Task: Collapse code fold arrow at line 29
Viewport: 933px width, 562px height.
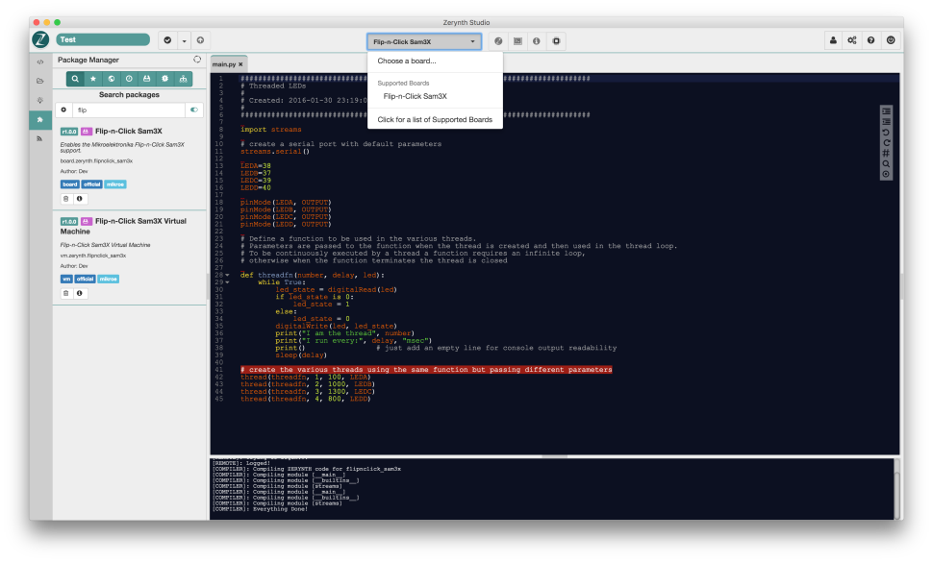Action: 227,282
